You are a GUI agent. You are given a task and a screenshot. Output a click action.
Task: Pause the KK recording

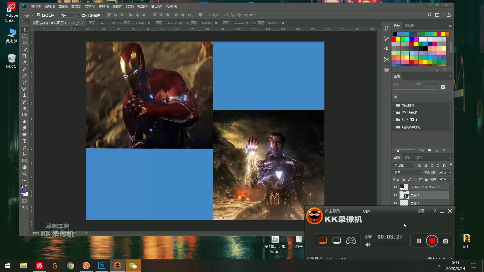(x=419, y=241)
